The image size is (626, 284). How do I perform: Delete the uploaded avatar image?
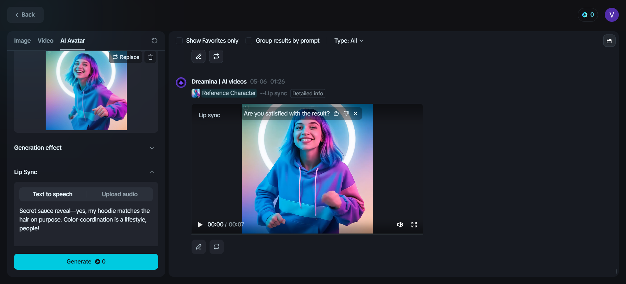(150, 57)
